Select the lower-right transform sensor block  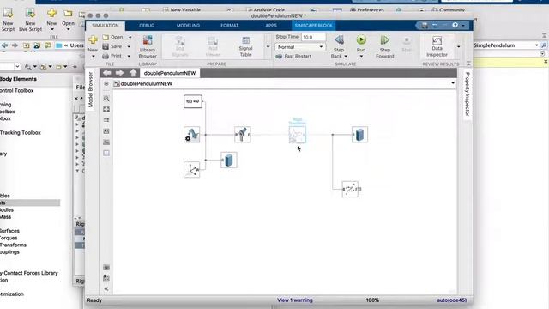pyautogui.click(x=351, y=189)
